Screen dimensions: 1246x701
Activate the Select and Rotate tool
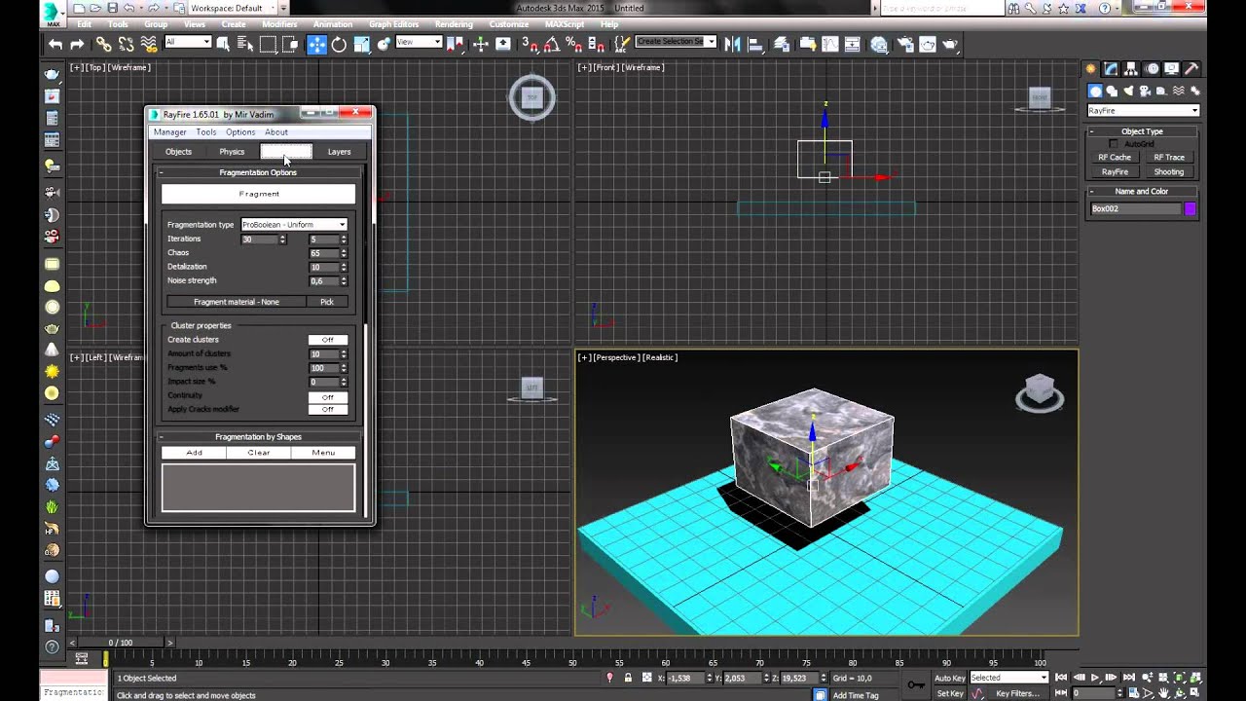339,44
